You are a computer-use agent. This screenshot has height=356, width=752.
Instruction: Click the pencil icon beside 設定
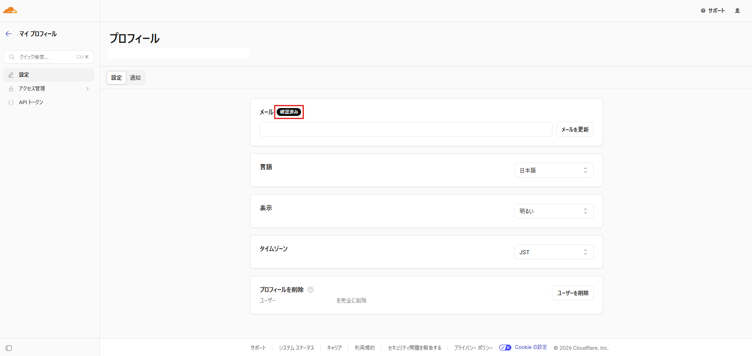pyautogui.click(x=11, y=75)
